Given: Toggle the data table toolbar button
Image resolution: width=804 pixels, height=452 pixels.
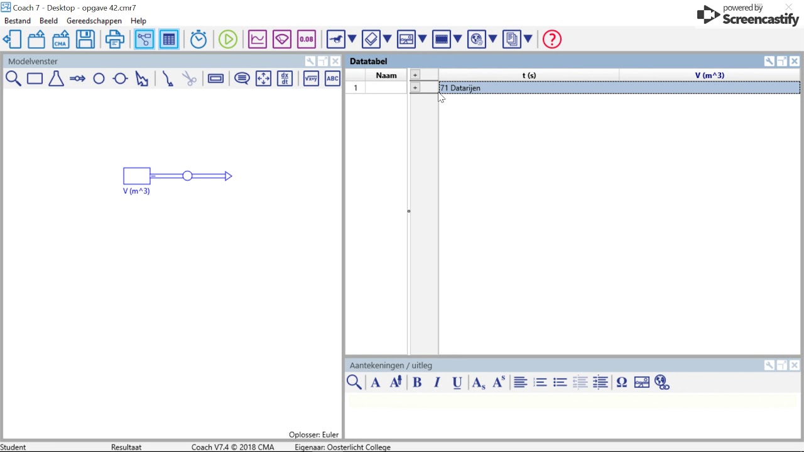Looking at the screenshot, I should (169, 40).
